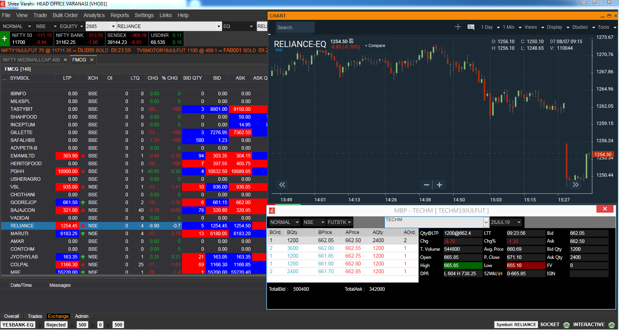Zoom in the chart with plus button
Screen dimensions: 619x330
point(440,185)
